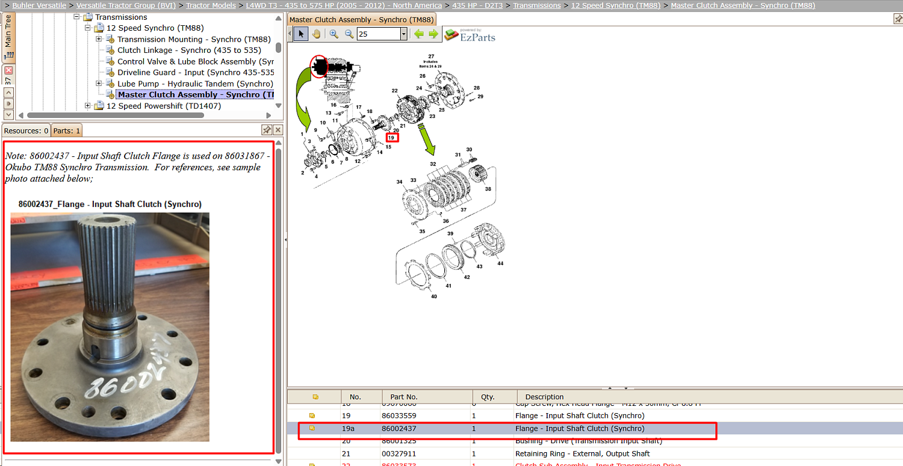Viewport: 903px width, 466px height.
Task: Open the zoom level dropdown arrow
Action: 404,34
